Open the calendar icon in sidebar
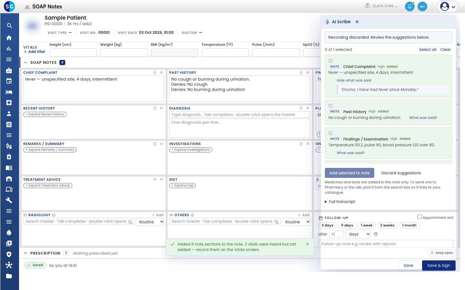Viewport: 465px width, 290px height. (9, 81)
